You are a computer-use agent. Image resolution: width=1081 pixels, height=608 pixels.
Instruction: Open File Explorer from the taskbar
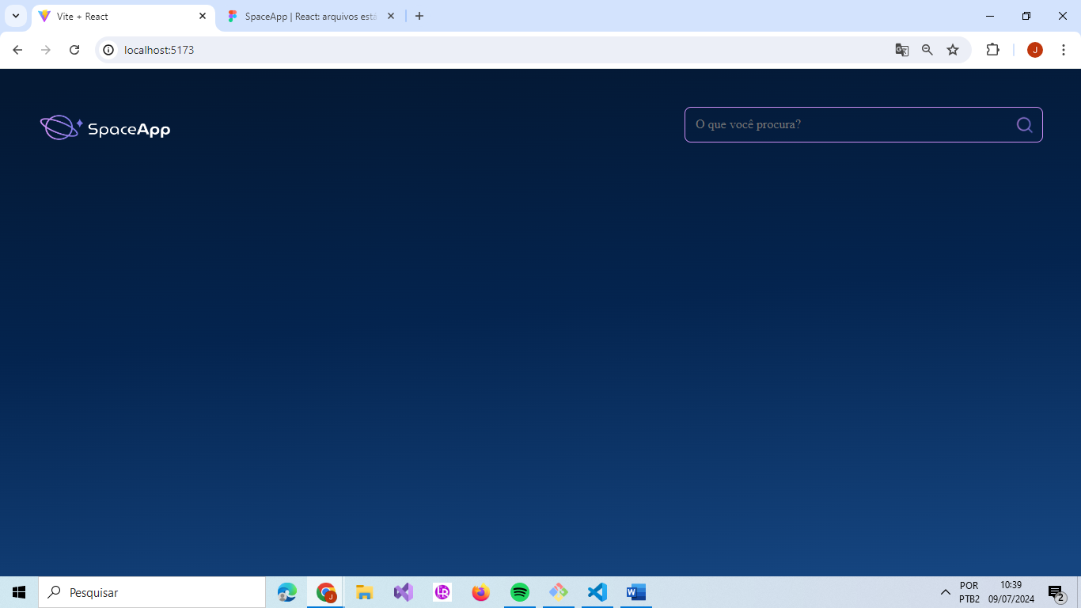point(364,592)
